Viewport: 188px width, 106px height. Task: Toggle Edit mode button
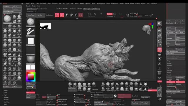(57, 15)
